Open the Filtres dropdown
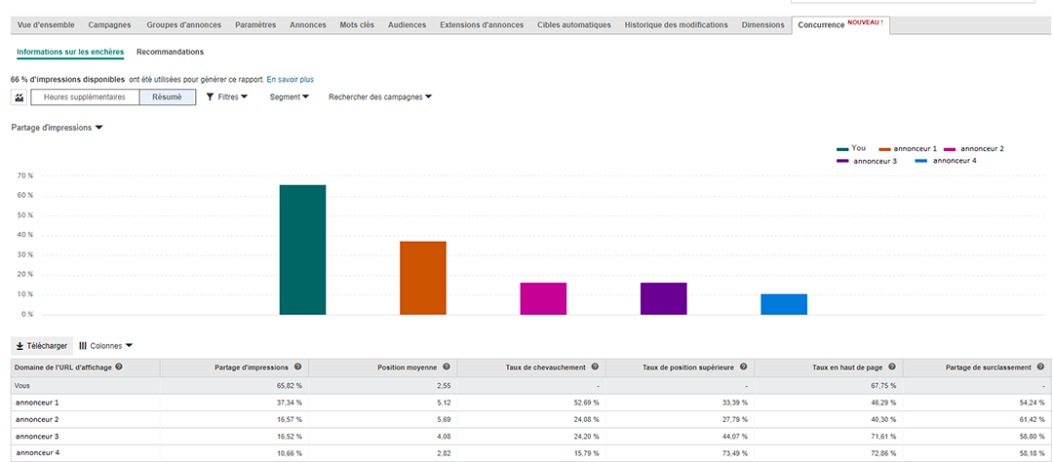 (x=227, y=97)
